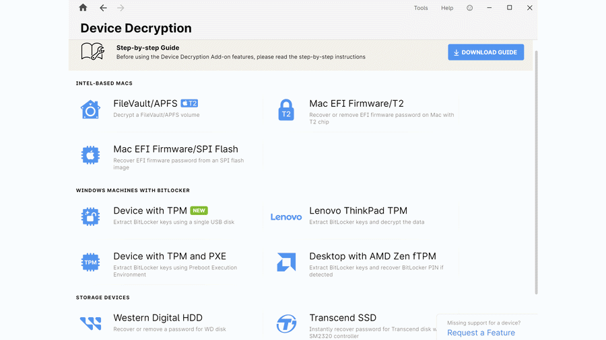Click the AMD Zen fTPM logo

286,262
